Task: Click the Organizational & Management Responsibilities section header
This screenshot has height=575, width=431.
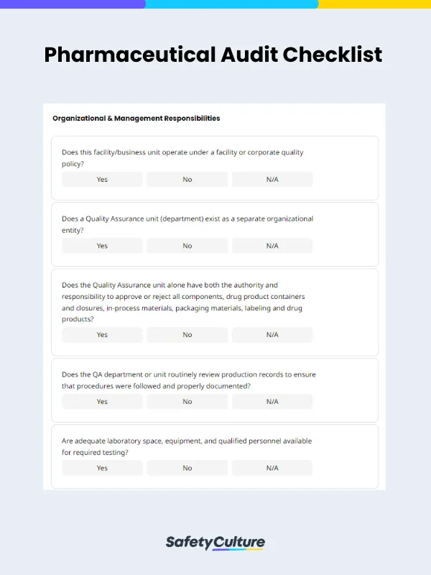Action: (x=136, y=118)
